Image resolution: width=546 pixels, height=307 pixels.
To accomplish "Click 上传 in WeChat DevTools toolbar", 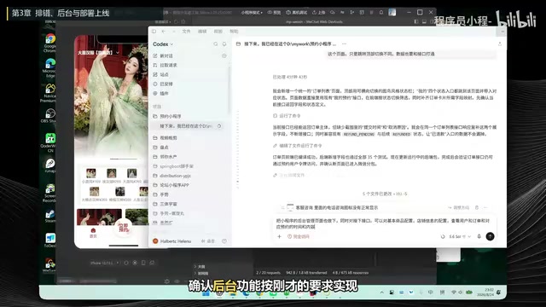I will pyautogui.click(x=318, y=12).
